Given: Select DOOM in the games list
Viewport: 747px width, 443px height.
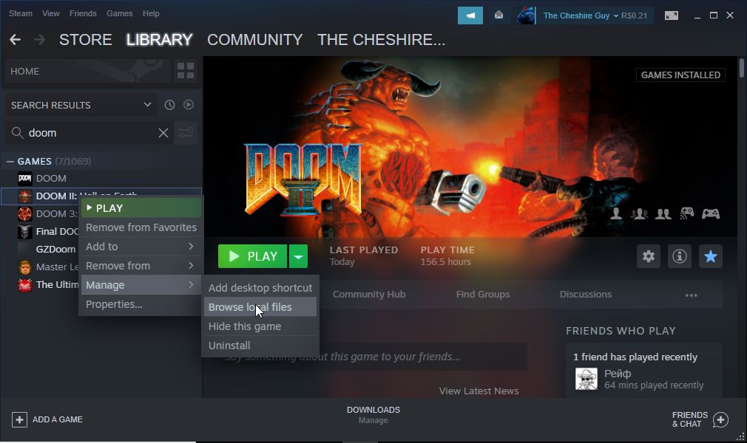Looking at the screenshot, I should [x=51, y=179].
